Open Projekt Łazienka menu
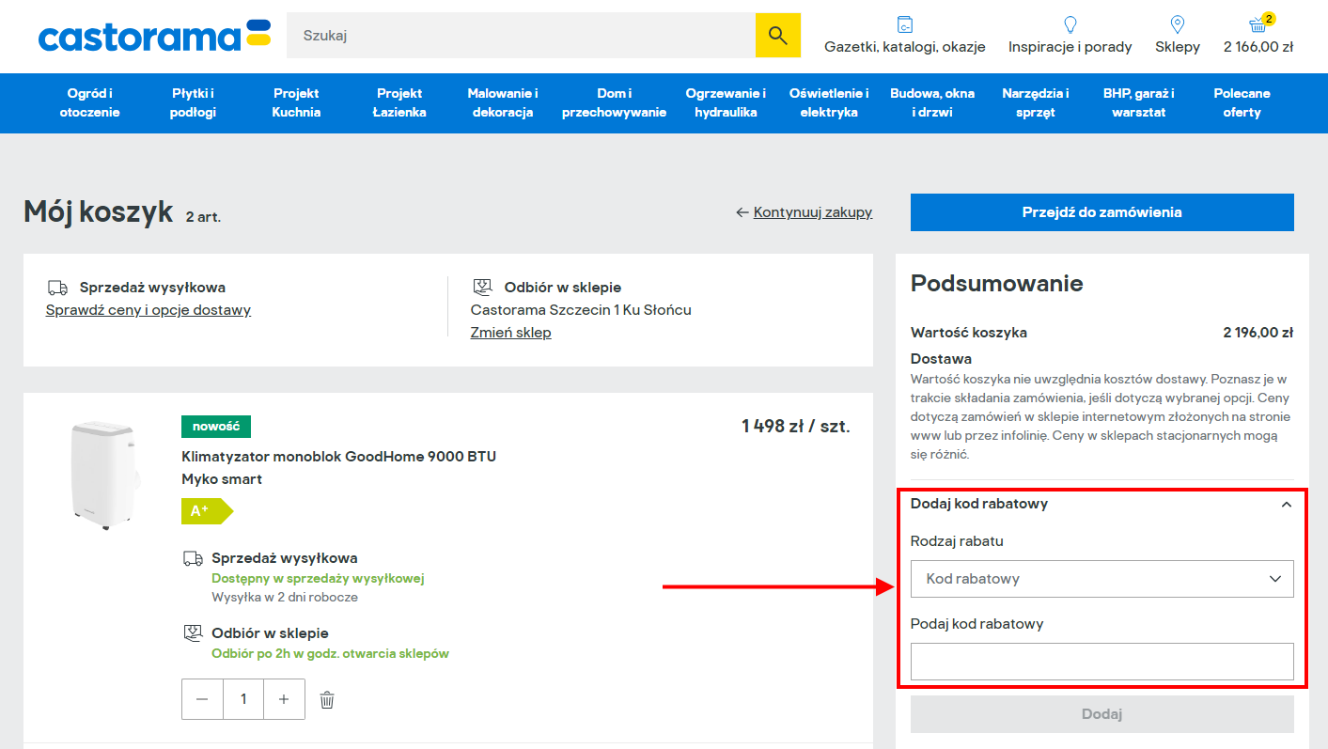 pyautogui.click(x=399, y=103)
